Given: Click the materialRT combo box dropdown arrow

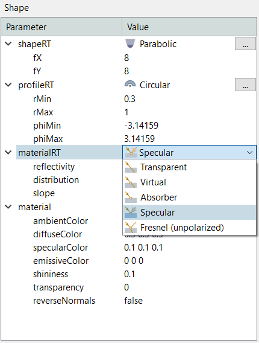Looking at the screenshot, I should 249,152.
